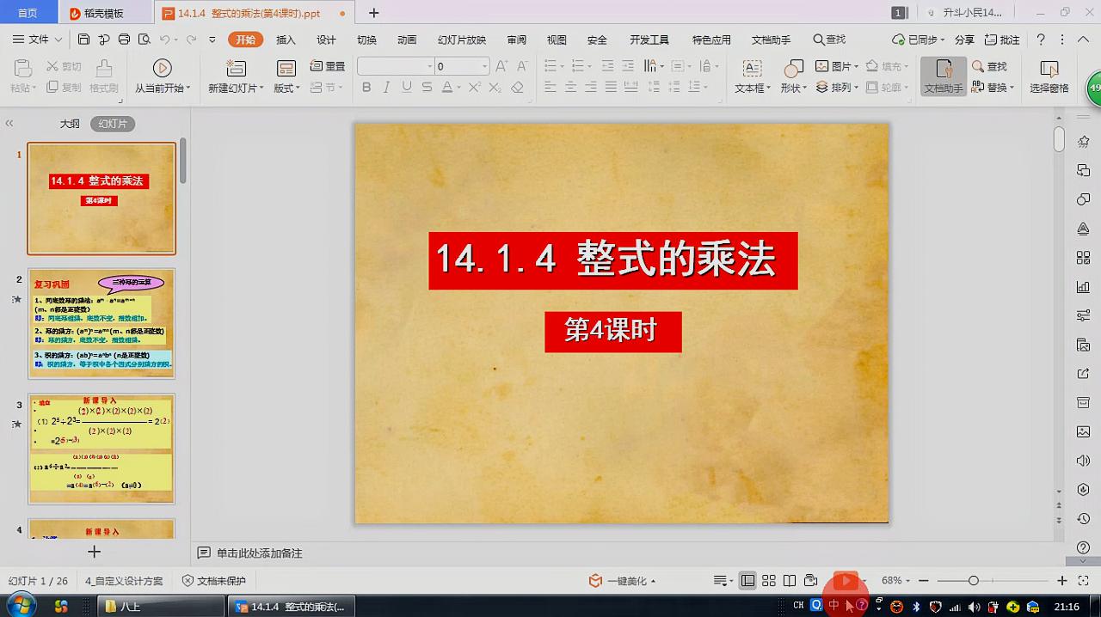Select slide 2 thumbnail in slide panel
Viewport: 1101px width, 617px height.
click(x=101, y=322)
